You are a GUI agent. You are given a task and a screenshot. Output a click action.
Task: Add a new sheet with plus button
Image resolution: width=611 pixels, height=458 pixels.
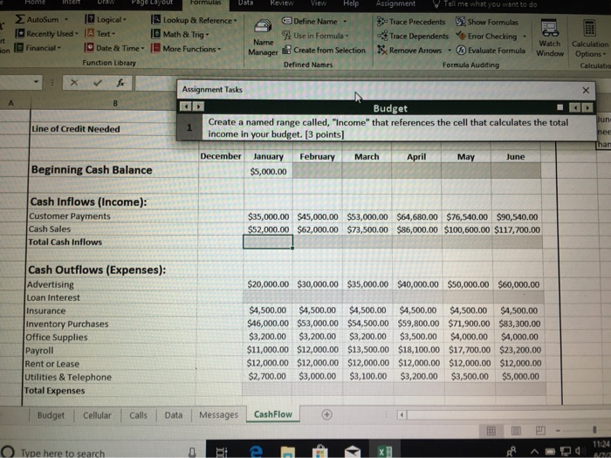point(326,414)
